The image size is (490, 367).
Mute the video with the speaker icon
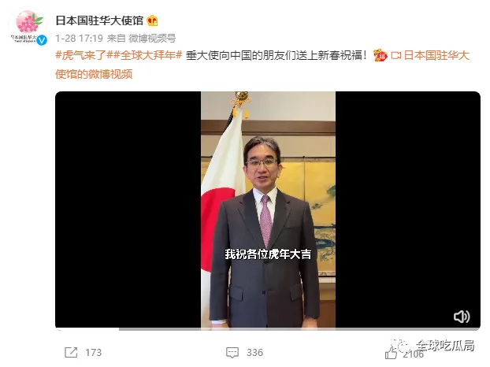click(x=462, y=317)
